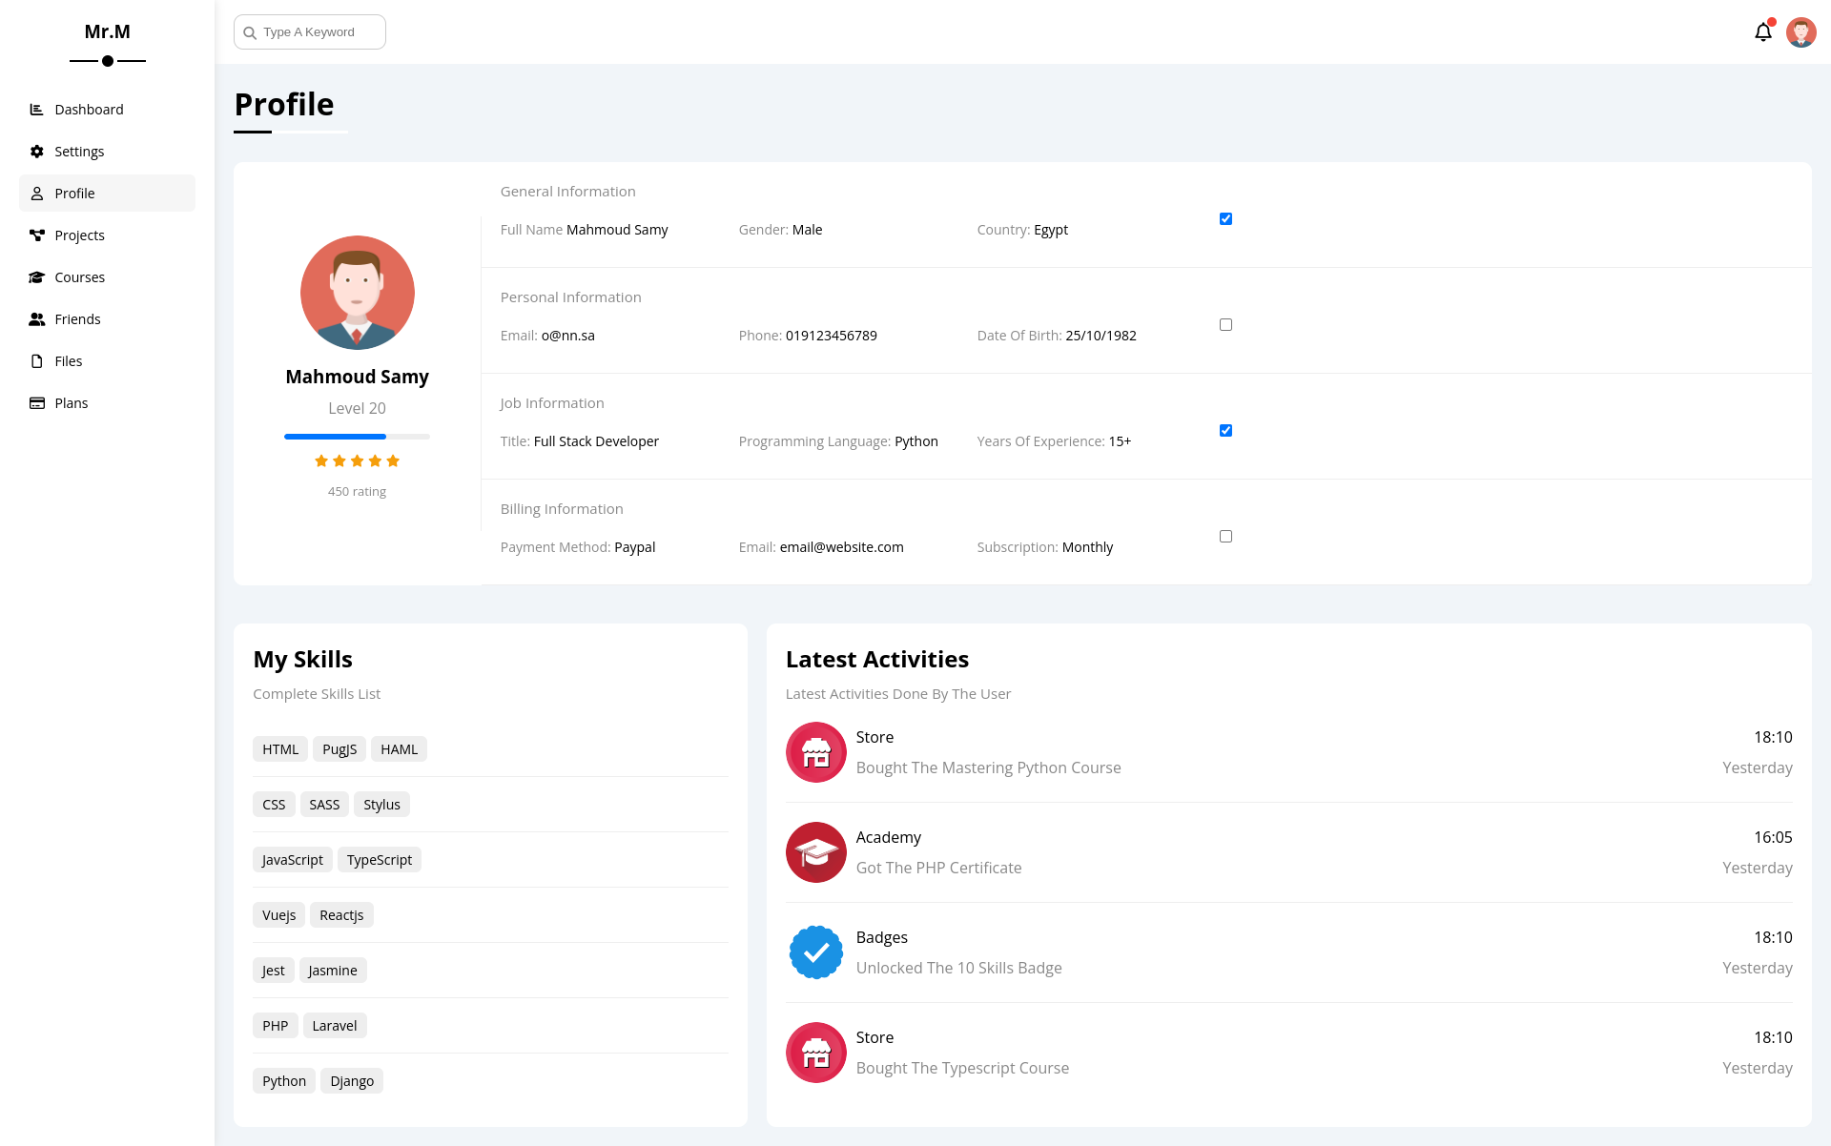Check the Personal Information checkbox

pos(1225,325)
